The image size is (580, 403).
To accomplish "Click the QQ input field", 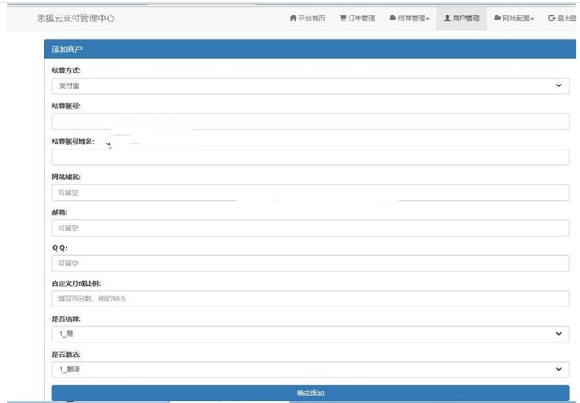I will click(x=310, y=263).
